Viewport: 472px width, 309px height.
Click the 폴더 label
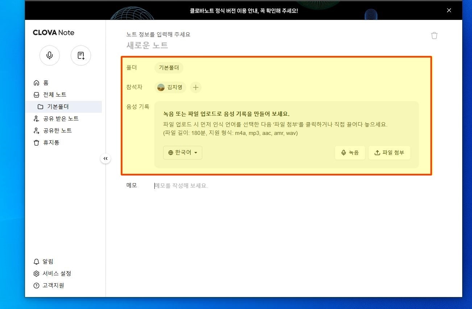(132, 67)
